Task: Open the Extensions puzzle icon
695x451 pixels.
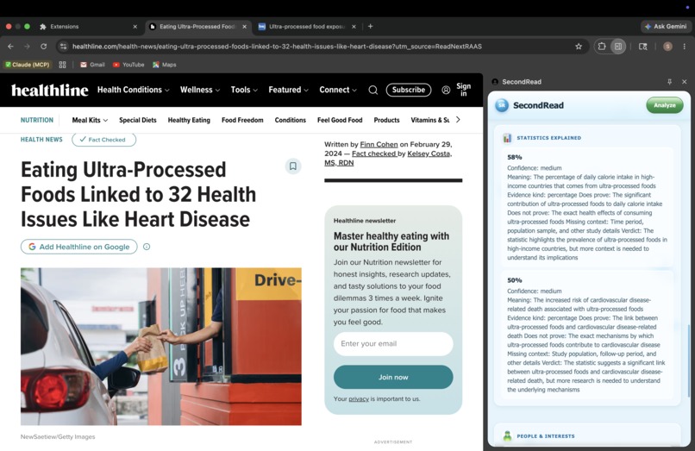Action: coord(602,46)
